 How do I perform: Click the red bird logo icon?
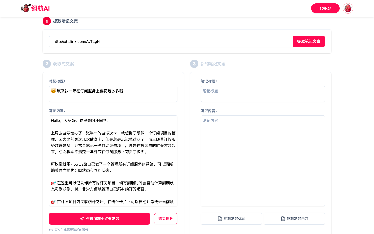tap(26, 8)
